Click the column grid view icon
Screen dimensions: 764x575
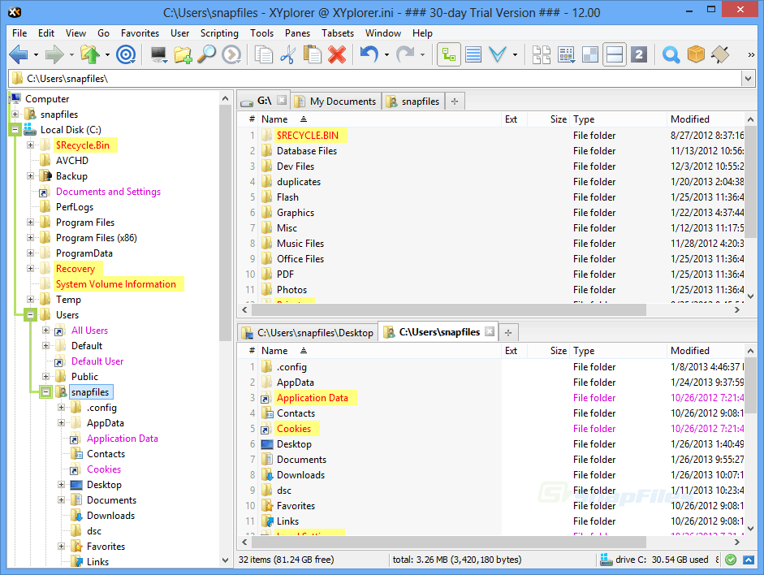(566, 54)
